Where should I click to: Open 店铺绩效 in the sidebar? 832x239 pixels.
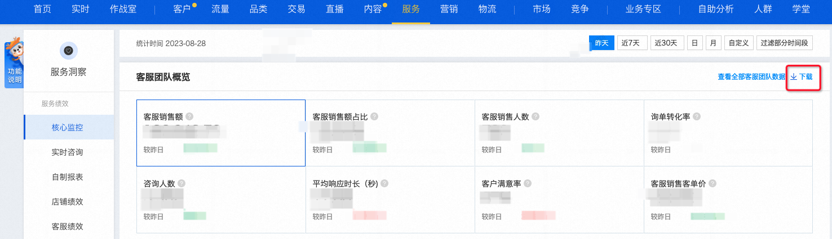[68, 201]
